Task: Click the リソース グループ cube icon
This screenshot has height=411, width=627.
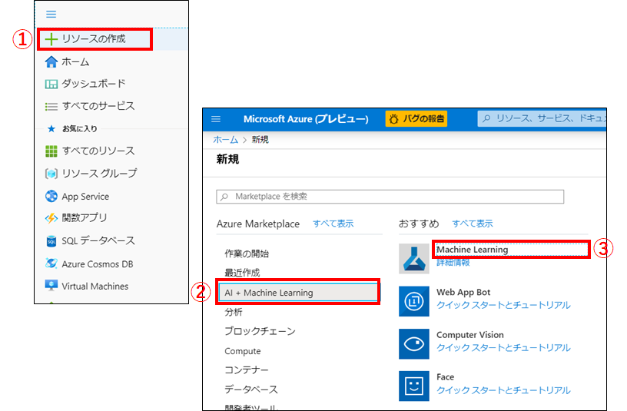Action: point(51,174)
